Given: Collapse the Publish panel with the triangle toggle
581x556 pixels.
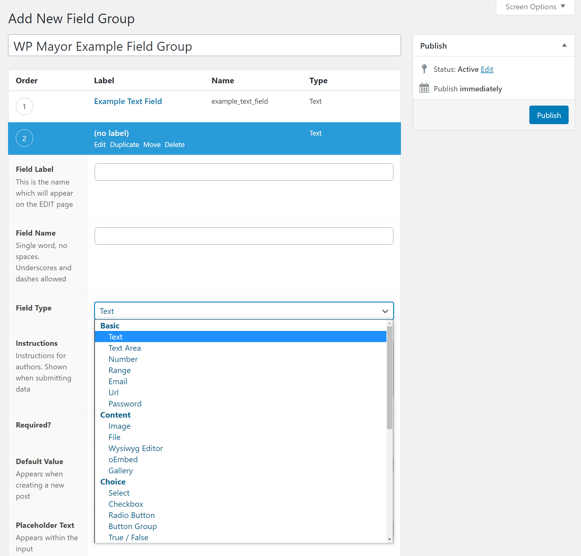Looking at the screenshot, I should 564,45.
